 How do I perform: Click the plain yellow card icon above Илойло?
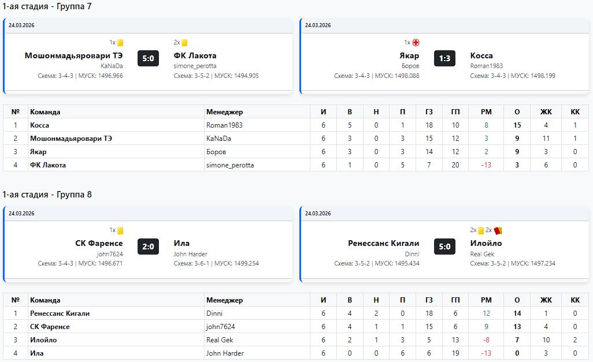pyautogui.click(x=481, y=230)
